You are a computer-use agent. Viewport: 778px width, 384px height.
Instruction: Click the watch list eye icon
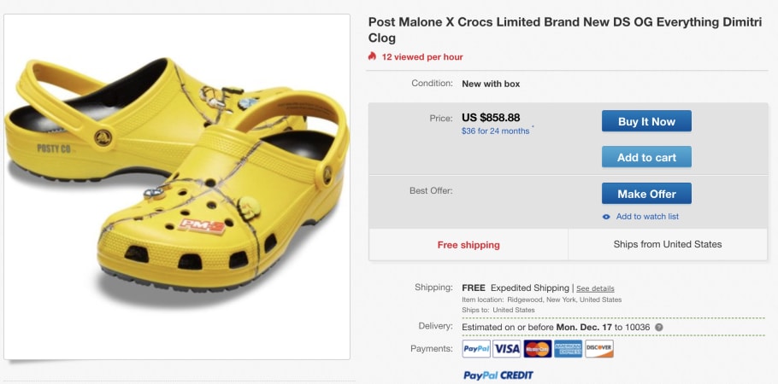(x=606, y=217)
